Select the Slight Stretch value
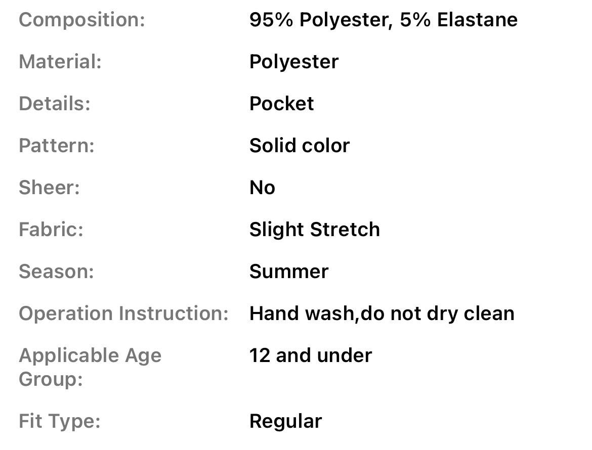The image size is (592, 450). point(314,230)
